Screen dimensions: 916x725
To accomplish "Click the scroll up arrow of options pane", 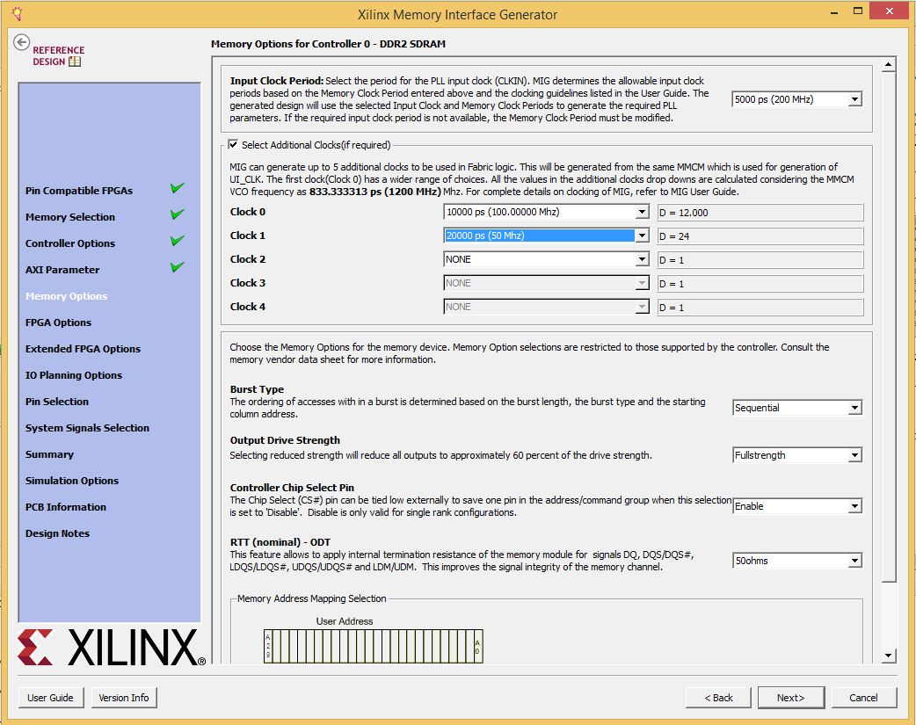I will click(x=889, y=64).
